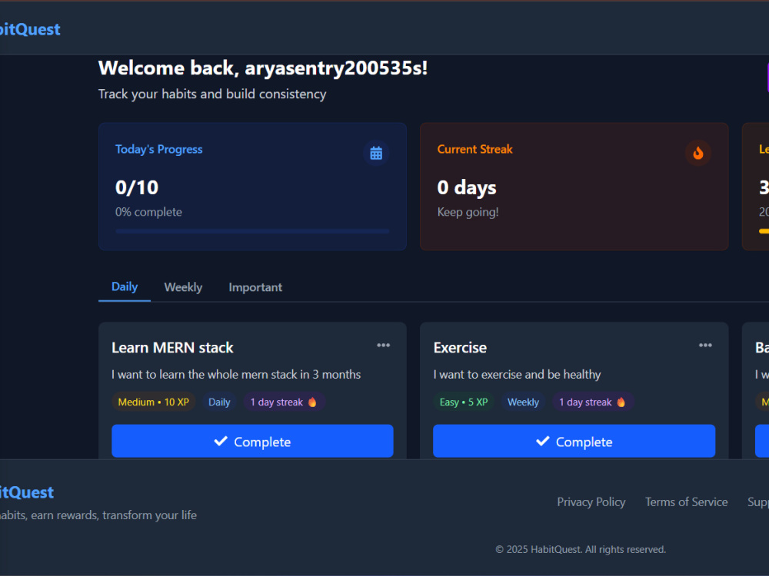769x576 pixels.
Task: Click 1 day streak badge on Exercise card
Action: [593, 402]
